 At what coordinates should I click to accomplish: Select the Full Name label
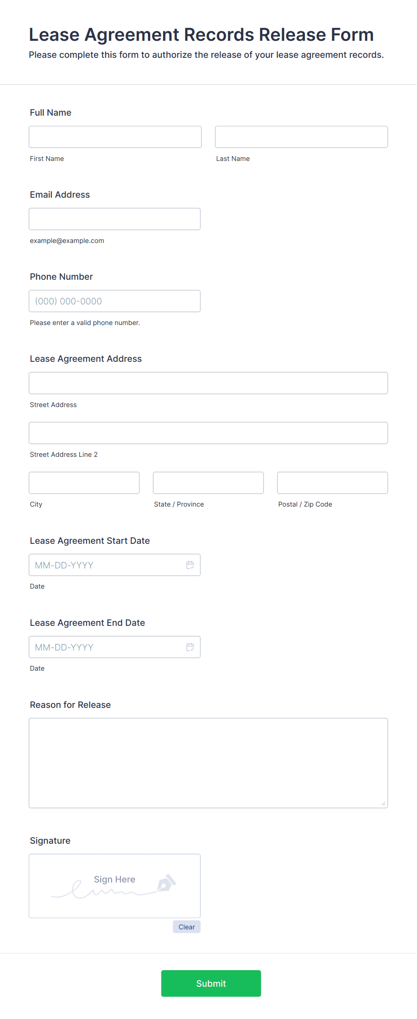[x=51, y=113]
